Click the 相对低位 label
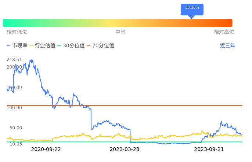This screenshot has height=162, width=252. pyautogui.click(x=17, y=32)
